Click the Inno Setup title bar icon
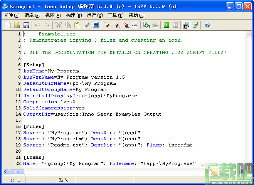The image size is (254, 185). coord(5,7)
